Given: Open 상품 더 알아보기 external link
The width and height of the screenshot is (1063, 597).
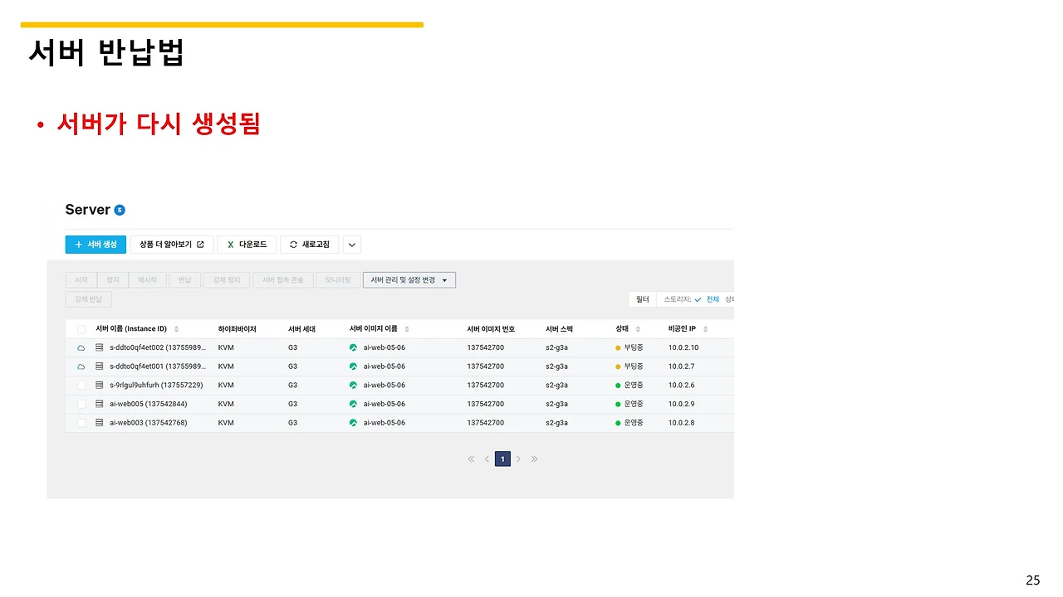Looking at the screenshot, I should (172, 245).
